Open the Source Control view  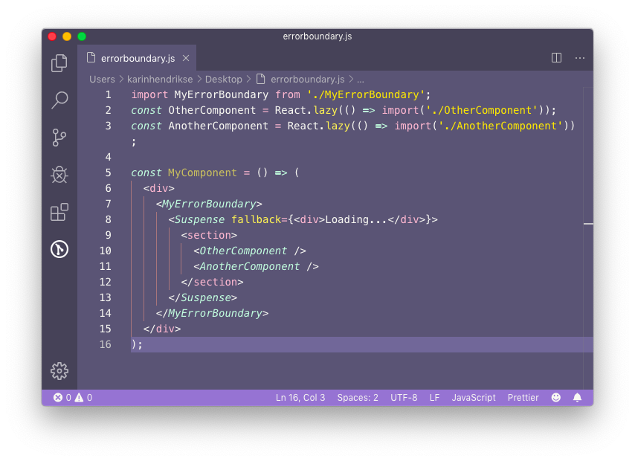point(59,138)
